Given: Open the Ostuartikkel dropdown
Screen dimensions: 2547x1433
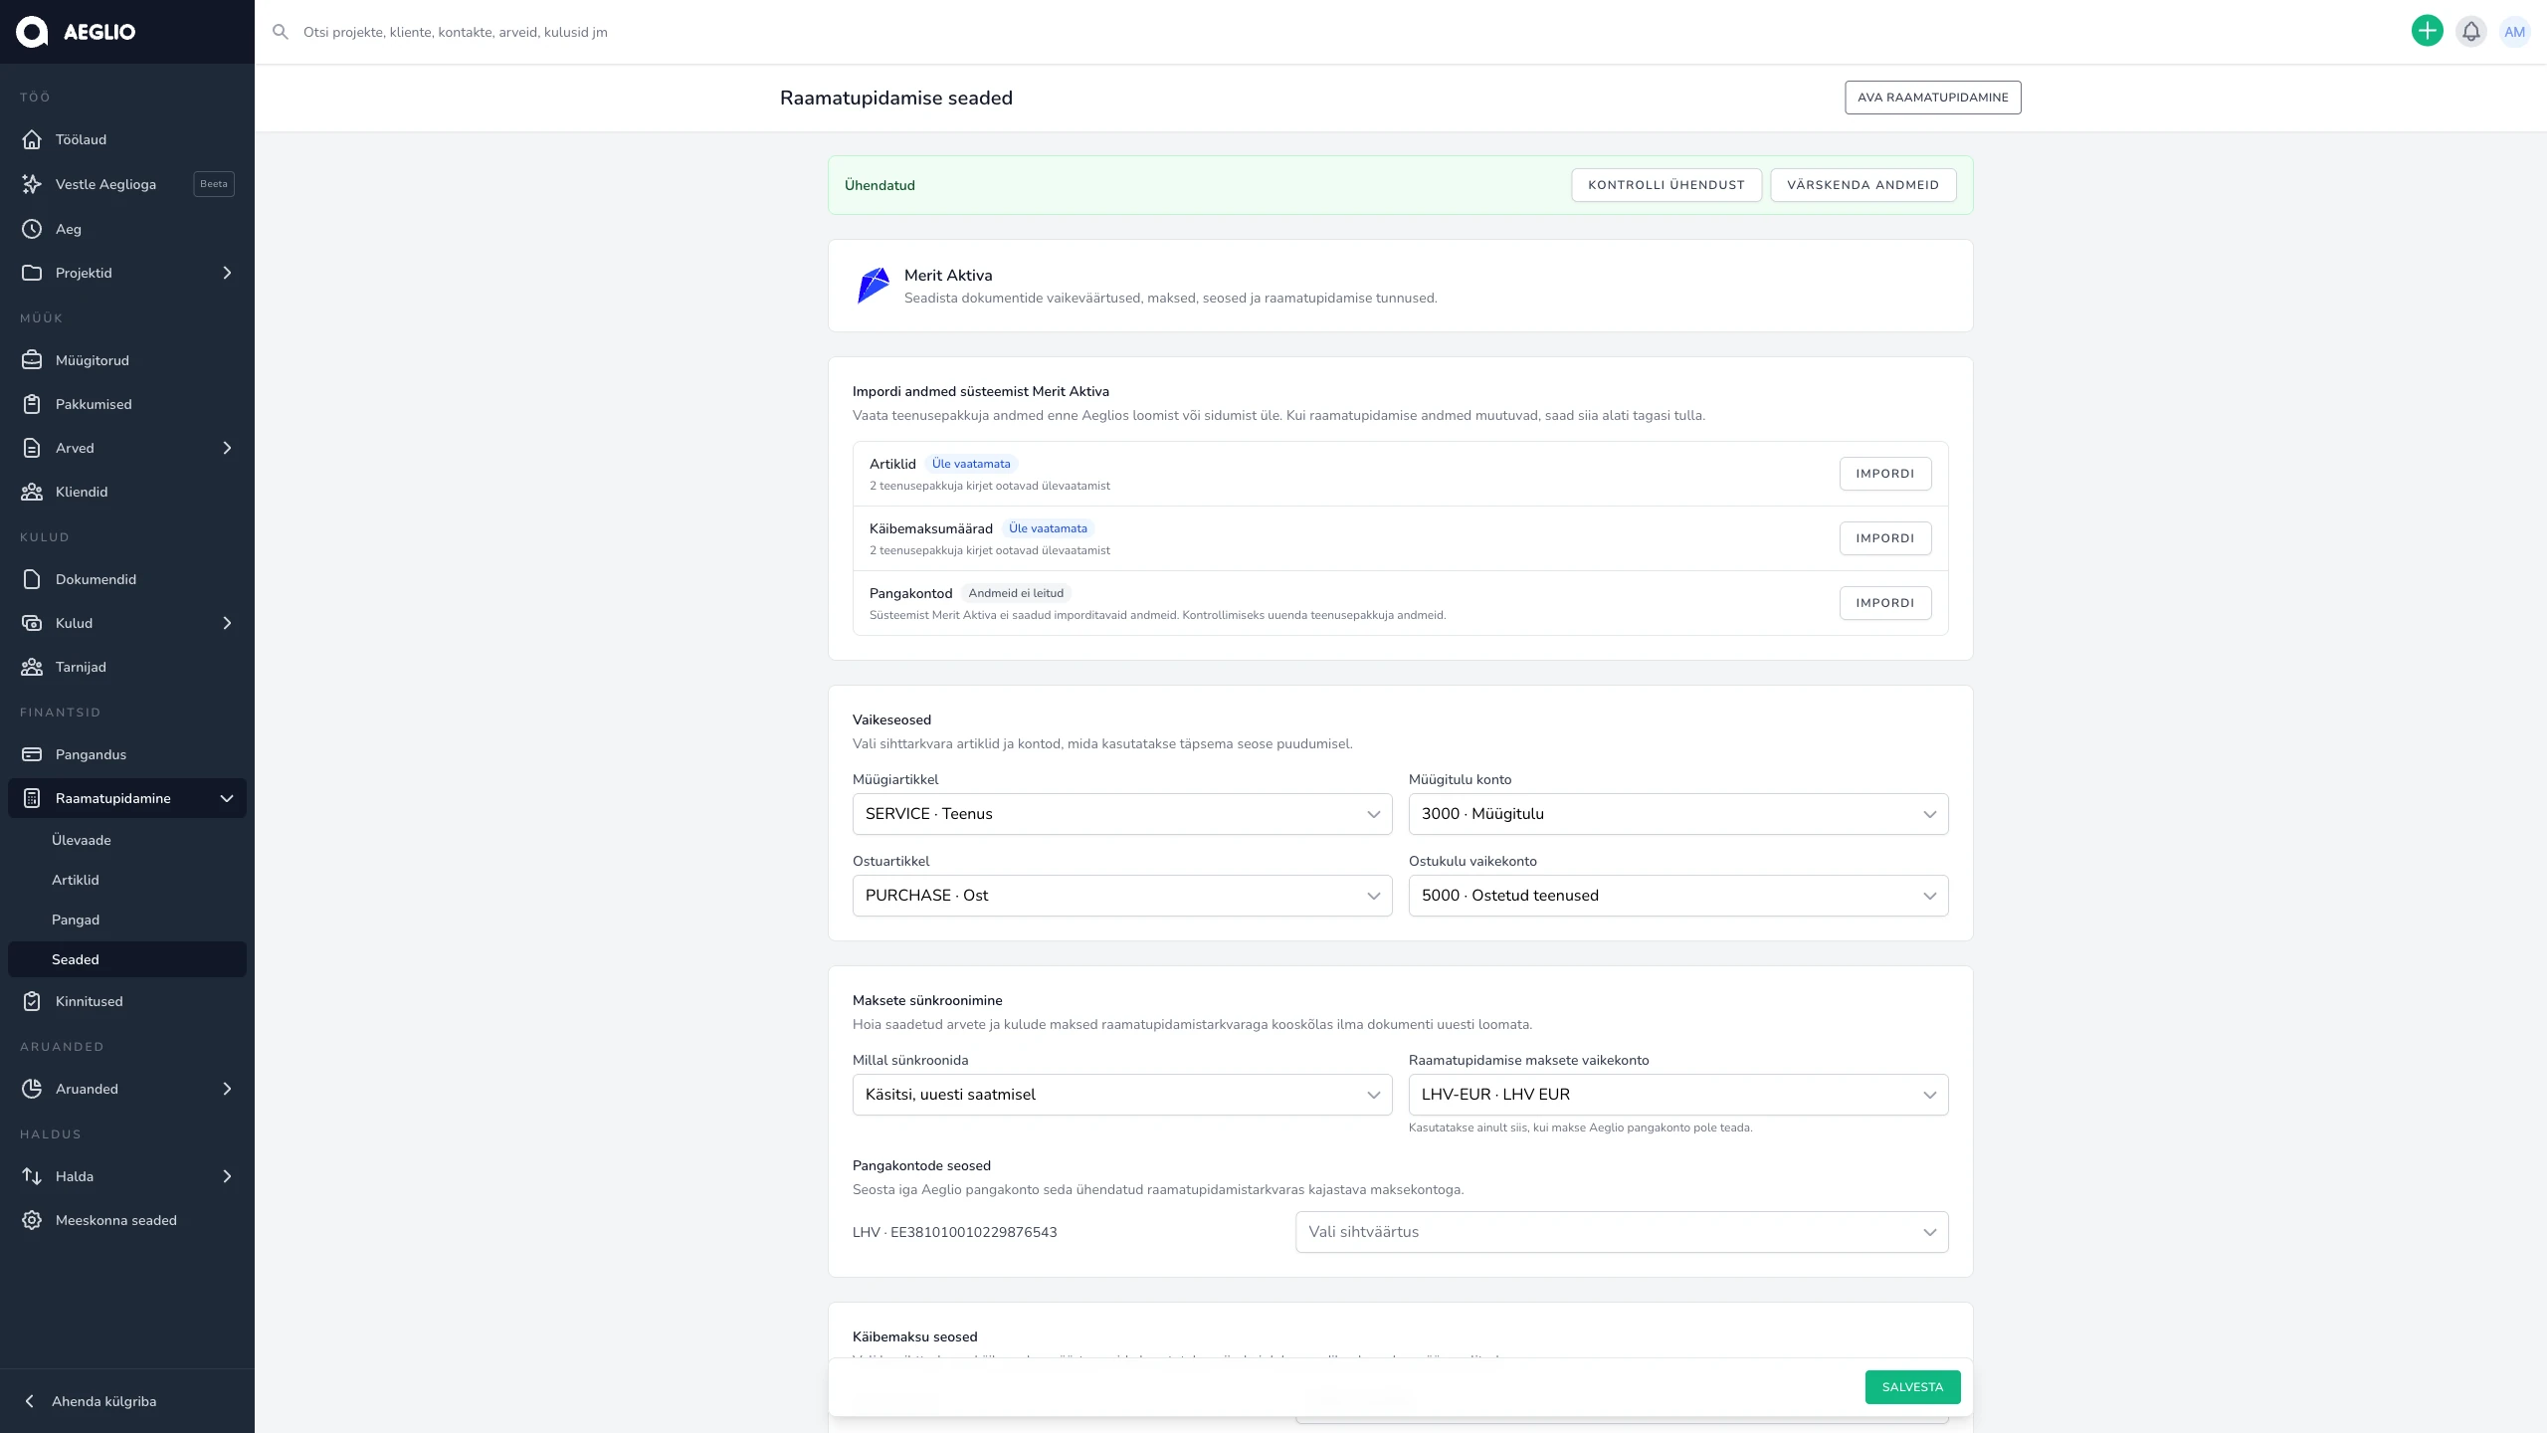Looking at the screenshot, I should (x=1122, y=896).
